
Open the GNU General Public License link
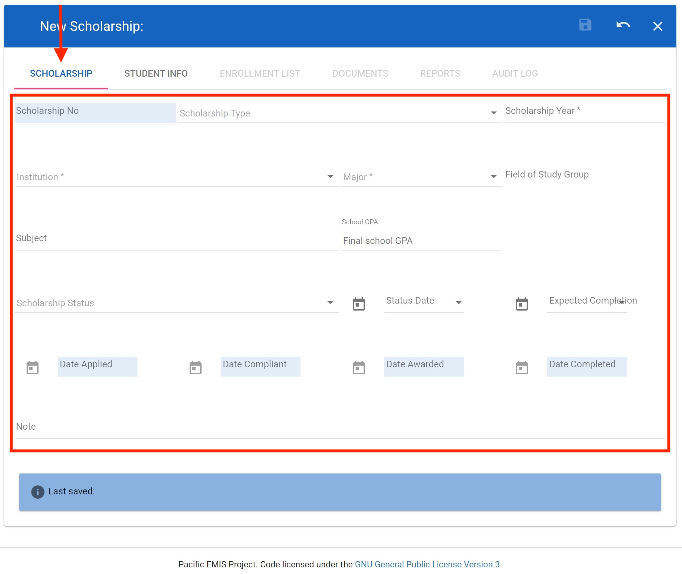click(x=427, y=564)
